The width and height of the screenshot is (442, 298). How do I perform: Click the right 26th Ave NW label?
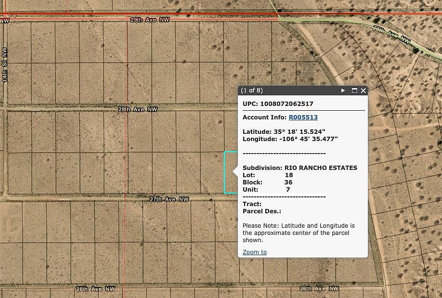tap(319, 288)
